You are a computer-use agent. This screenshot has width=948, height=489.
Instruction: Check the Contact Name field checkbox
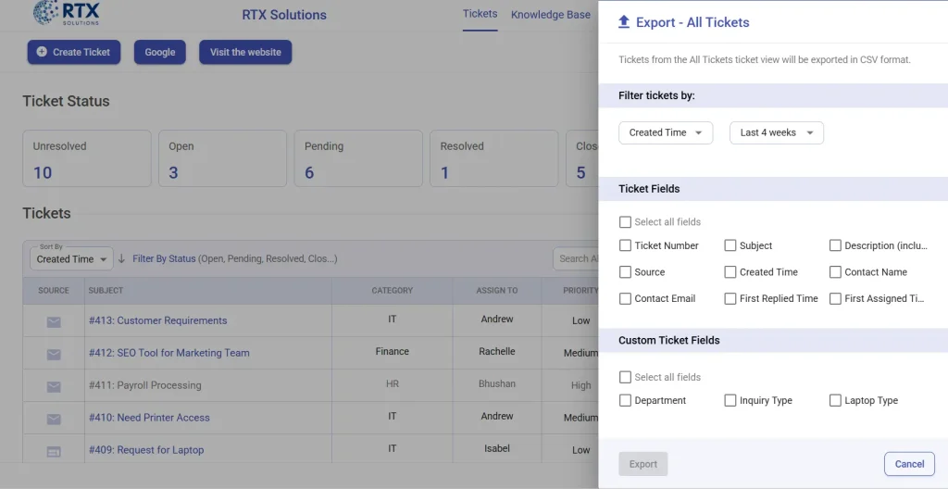pos(835,271)
